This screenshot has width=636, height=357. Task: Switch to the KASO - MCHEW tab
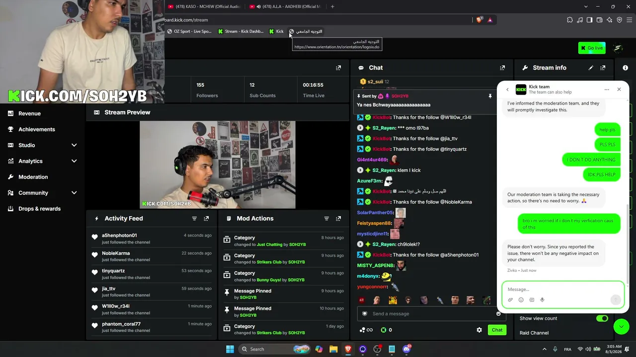point(204,6)
